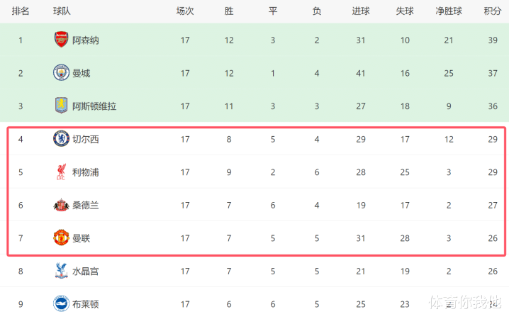509x319 pixels.
Task: Select the 阿斯顿维拉 team name
Action: (94, 106)
